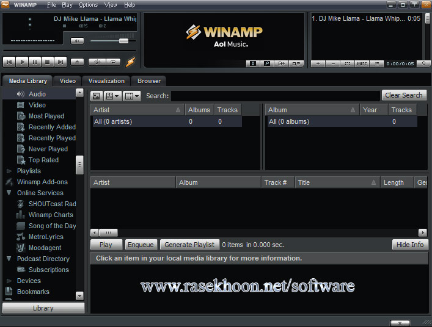Open the Options menu
Screen dimensions: 432x327
(88, 5)
